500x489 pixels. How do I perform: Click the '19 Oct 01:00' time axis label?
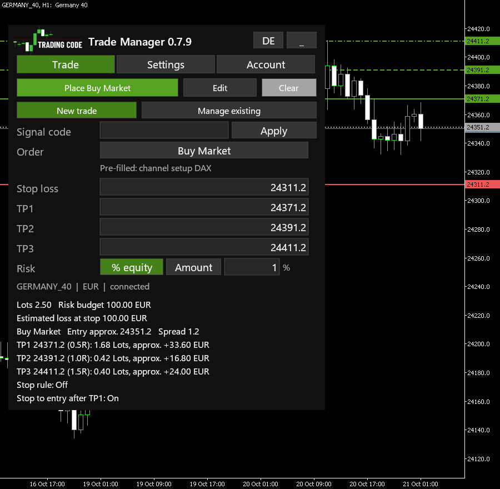click(x=101, y=484)
